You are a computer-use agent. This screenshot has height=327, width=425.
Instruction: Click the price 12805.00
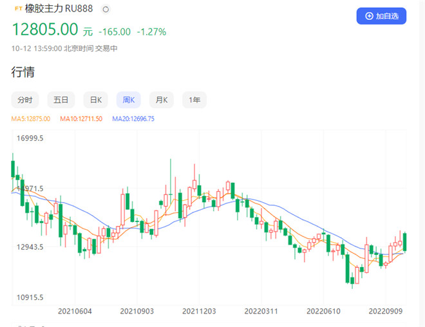point(45,29)
